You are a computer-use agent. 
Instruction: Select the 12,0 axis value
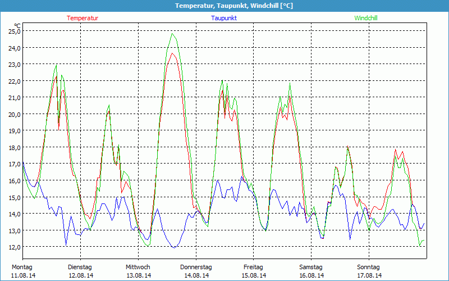point(15,247)
